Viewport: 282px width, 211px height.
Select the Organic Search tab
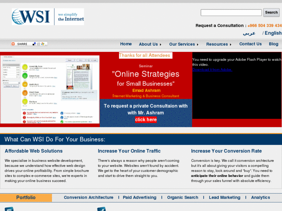[x=183, y=197]
